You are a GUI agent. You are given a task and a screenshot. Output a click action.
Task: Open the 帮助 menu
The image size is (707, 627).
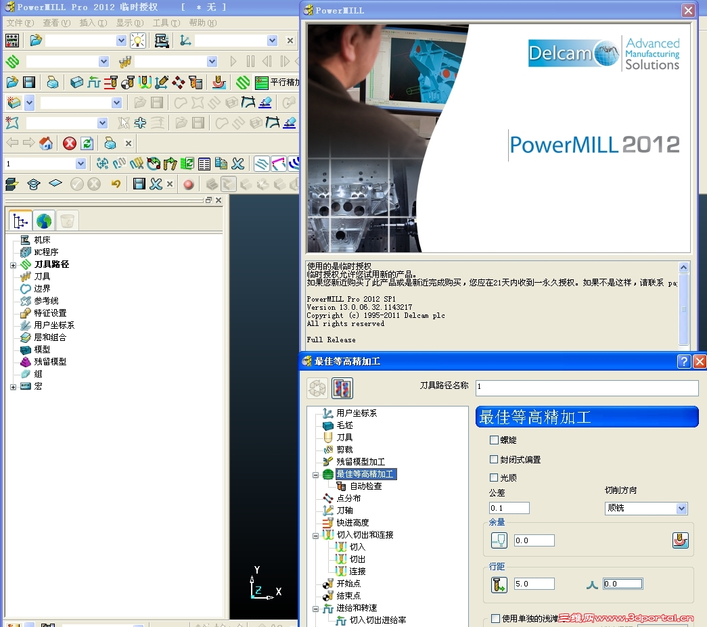tap(202, 23)
